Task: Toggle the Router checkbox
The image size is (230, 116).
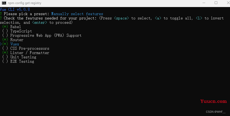Action: point(5,40)
